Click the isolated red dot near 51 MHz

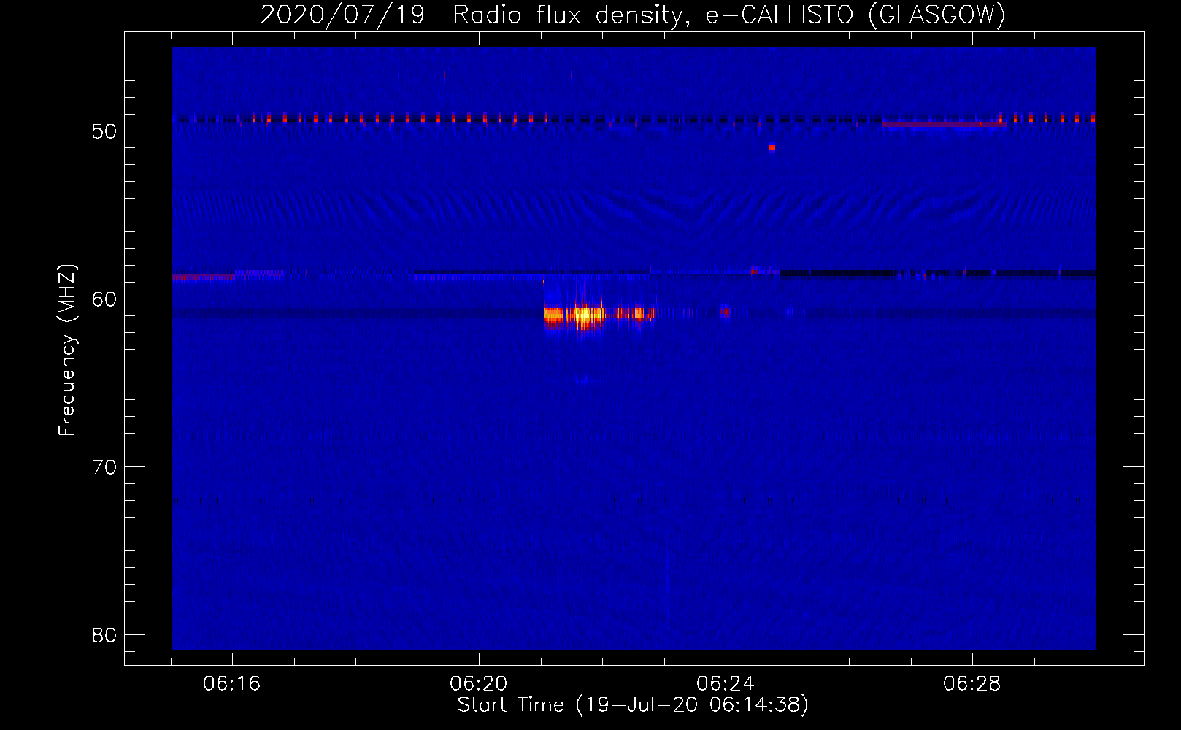(x=772, y=147)
